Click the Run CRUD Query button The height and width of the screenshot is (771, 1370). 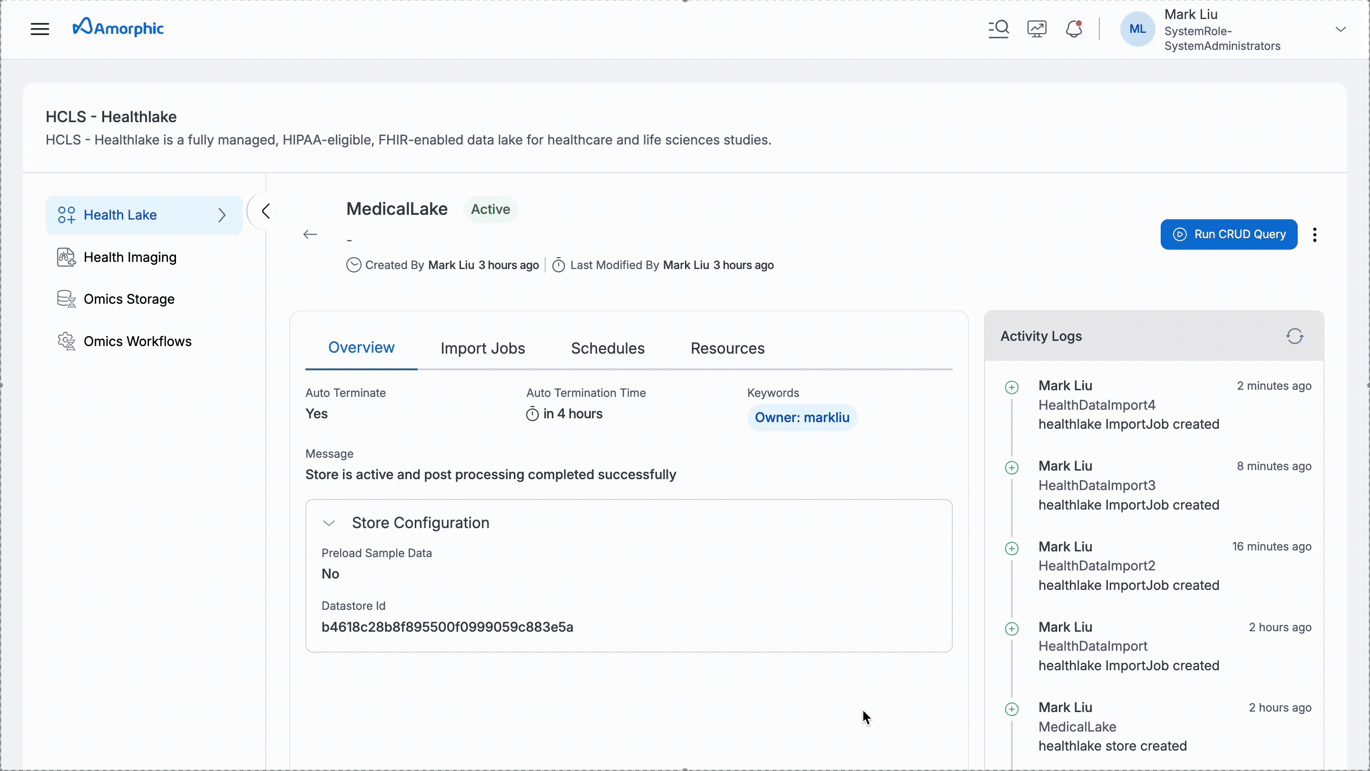[x=1229, y=234]
